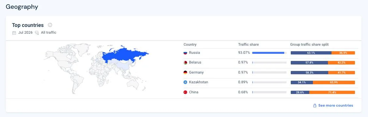Viewport: 368px width, 117px height.
Task: Click the 0.68% traffic share value
Action: (243, 92)
